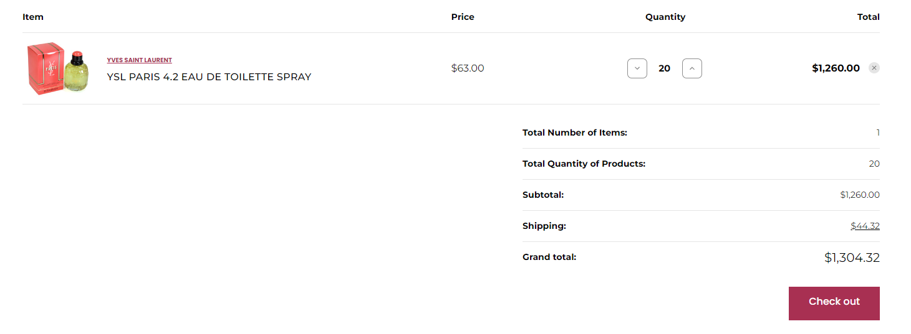Open the YSL Paris perfume product thumbnail

click(x=58, y=68)
